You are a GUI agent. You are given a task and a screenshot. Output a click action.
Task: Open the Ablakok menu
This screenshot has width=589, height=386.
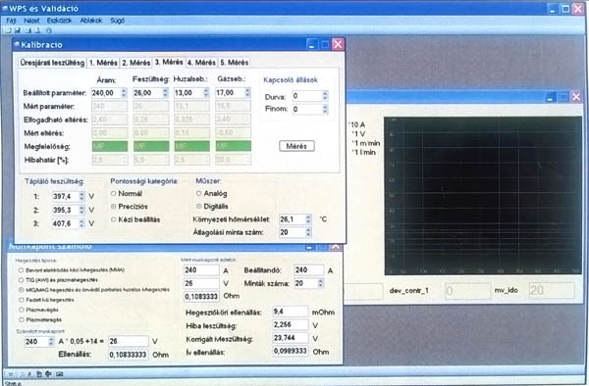91,21
